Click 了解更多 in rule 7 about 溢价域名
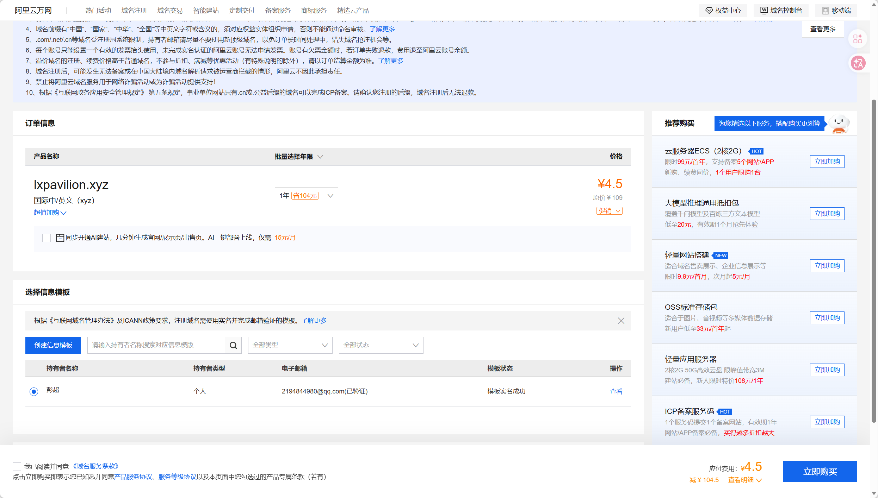This screenshot has height=498, width=878. point(391,61)
